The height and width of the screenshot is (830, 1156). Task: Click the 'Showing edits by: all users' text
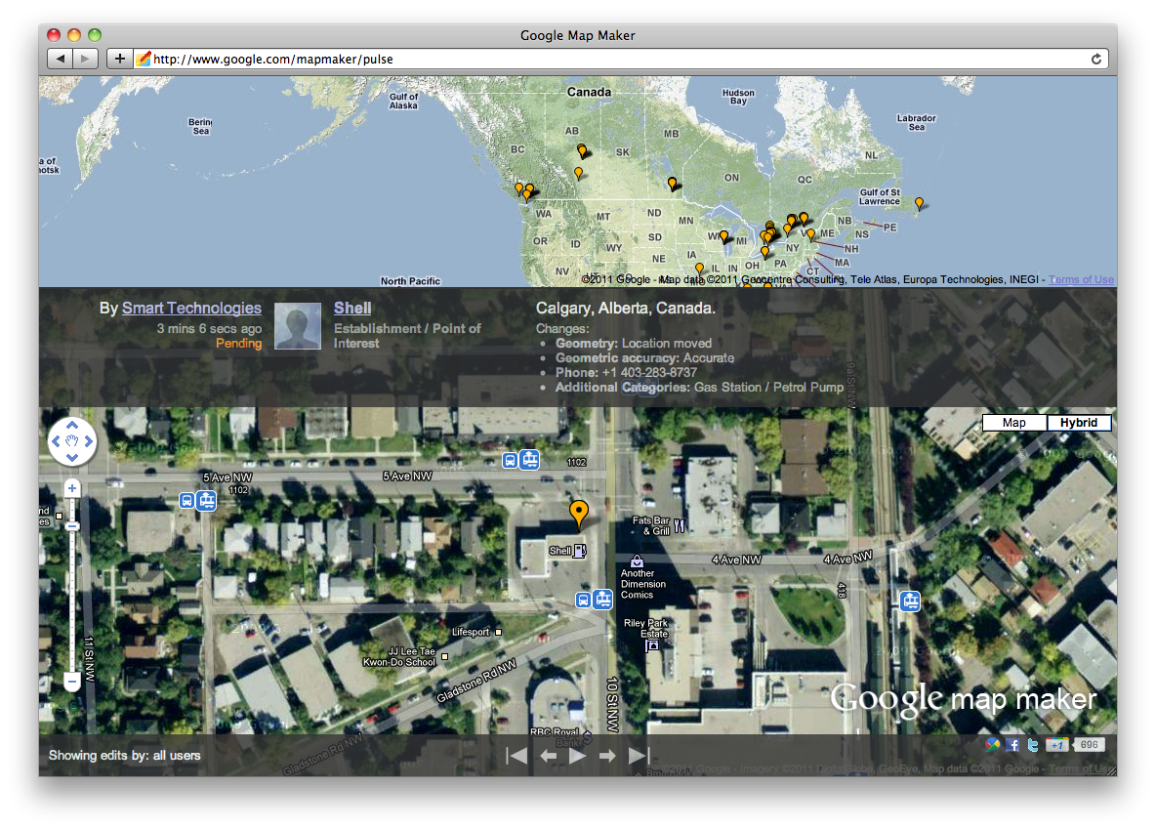[x=125, y=756]
